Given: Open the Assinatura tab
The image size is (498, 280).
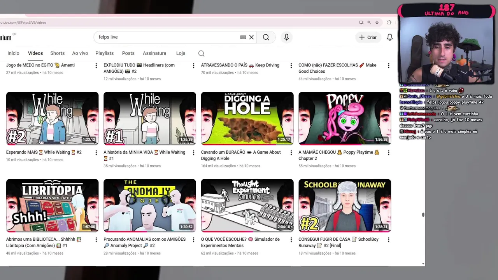Looking at the screenshot, I should (154, 53).
